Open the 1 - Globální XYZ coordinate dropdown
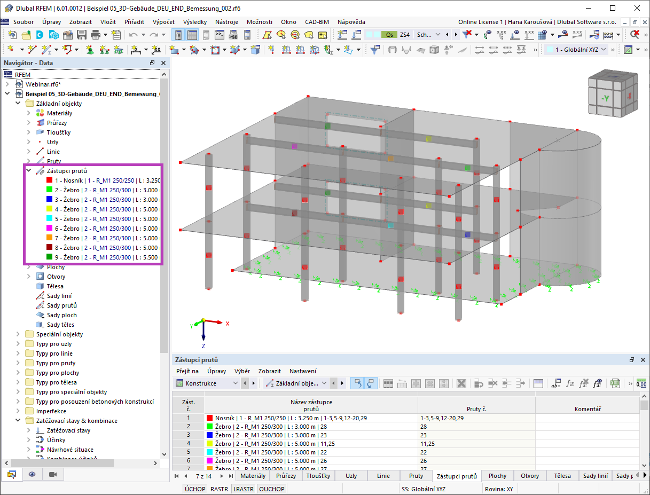650x495 pixels. point(577,50)
